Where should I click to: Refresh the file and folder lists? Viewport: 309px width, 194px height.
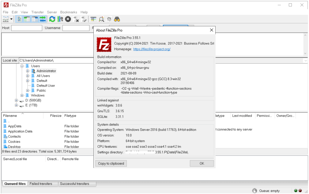(x=52, y=19)
